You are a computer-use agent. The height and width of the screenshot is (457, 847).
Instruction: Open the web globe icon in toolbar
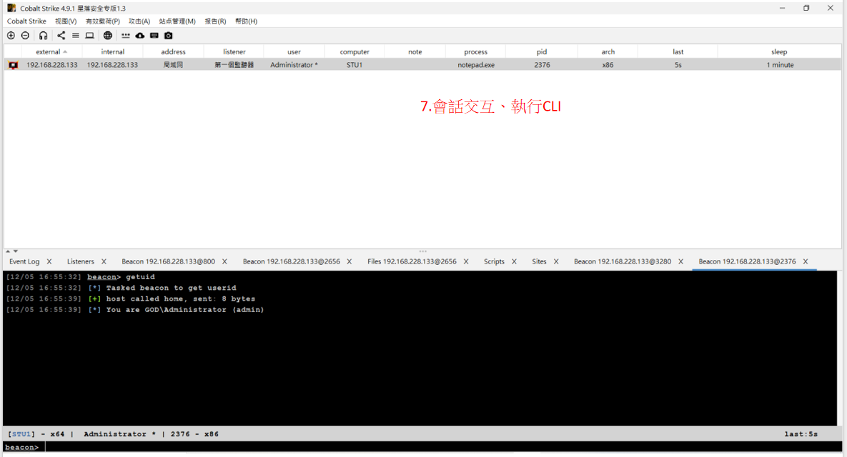(108, 36)
